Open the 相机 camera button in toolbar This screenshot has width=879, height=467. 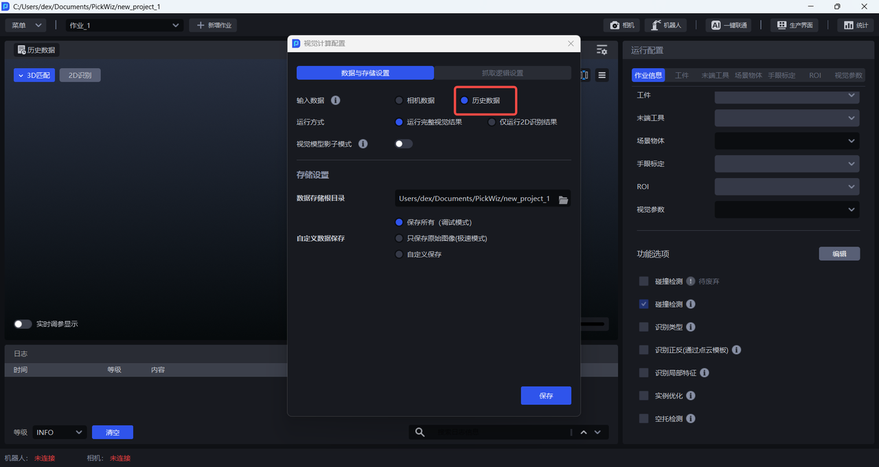tap(622, 25)
